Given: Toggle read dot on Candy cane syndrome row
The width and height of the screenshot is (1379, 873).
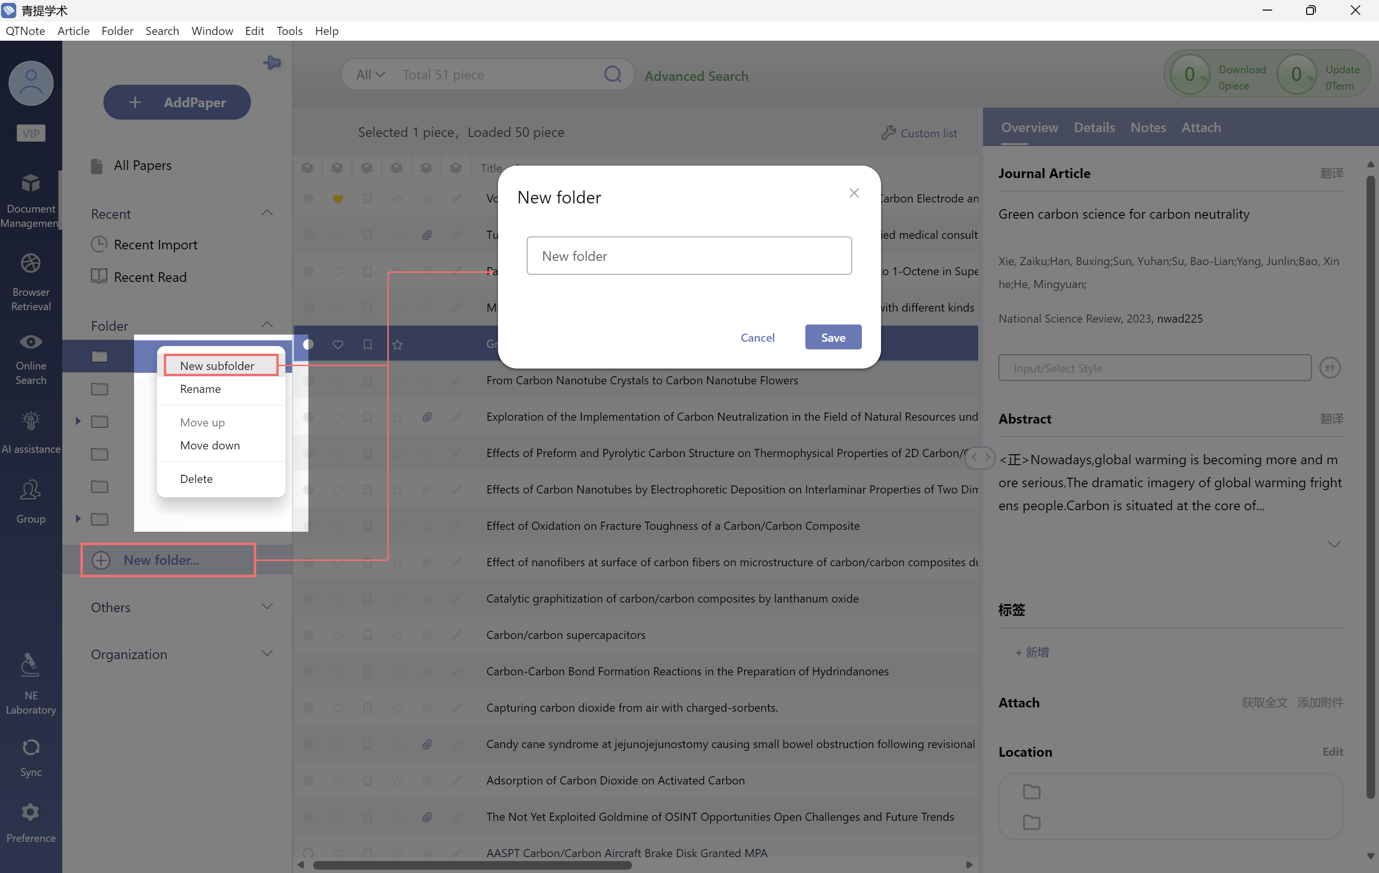Looking at the screenshot, I should click(308, 744).
